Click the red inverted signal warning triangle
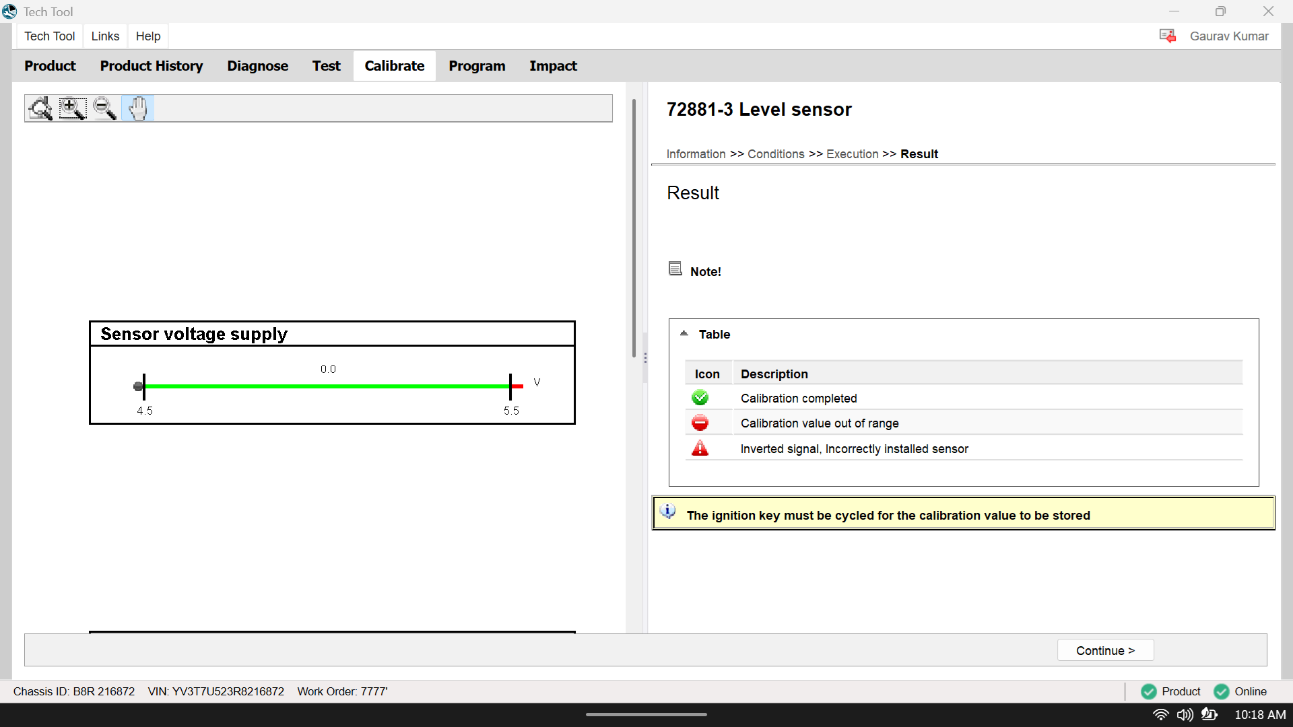 [700, 448]
